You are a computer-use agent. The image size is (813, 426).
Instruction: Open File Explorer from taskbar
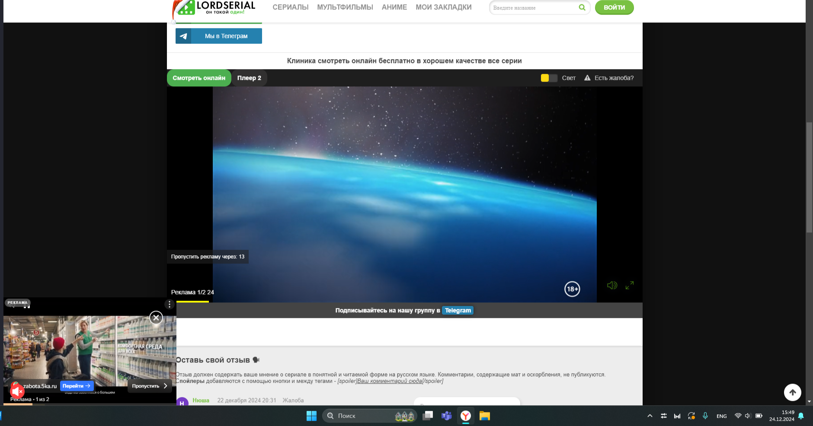coord(485,416)
